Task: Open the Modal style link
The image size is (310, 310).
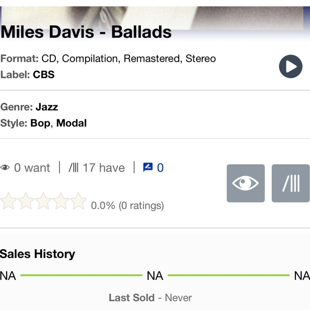Action: 71,123
